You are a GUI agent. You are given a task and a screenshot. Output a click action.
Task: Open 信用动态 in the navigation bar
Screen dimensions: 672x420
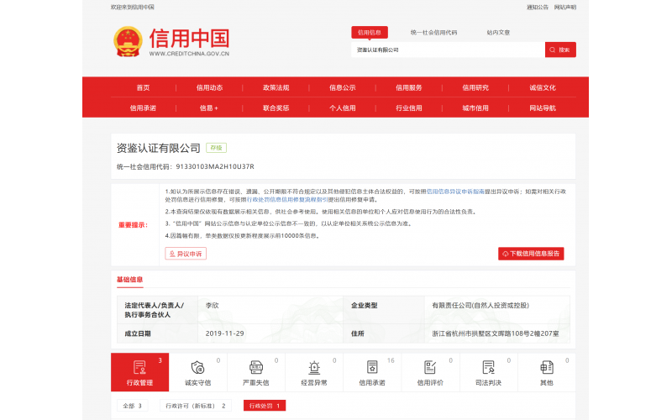(209, 87)
